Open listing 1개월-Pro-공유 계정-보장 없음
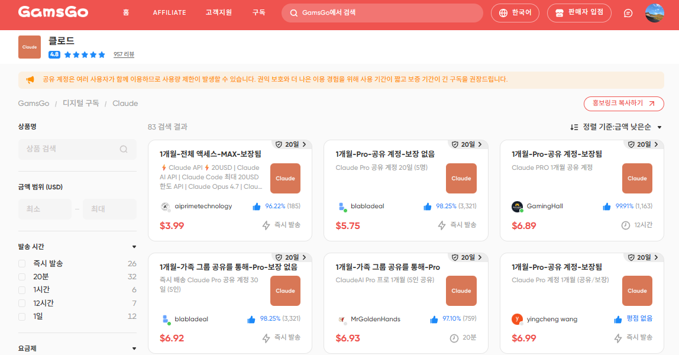This screenshot has height=355, width=679. [x=386, y=154]
